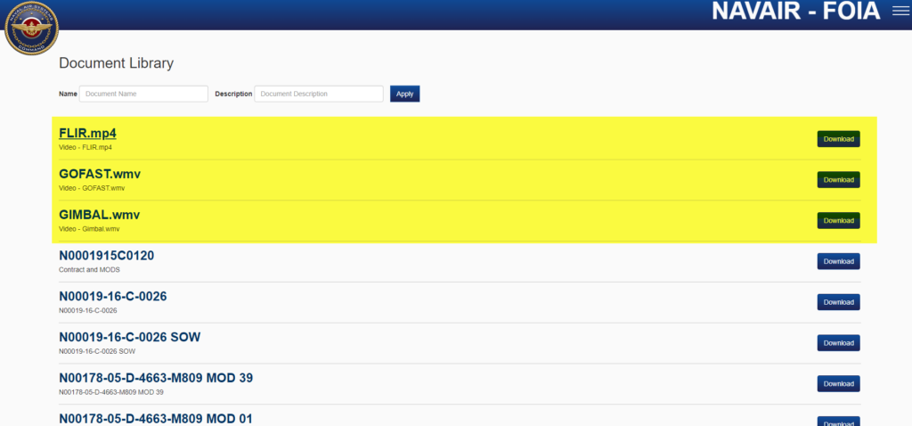This screenshot has width=912, height=426.
Task: Open the N00019-16-C-0026 document title
Action: coord(112,296)
